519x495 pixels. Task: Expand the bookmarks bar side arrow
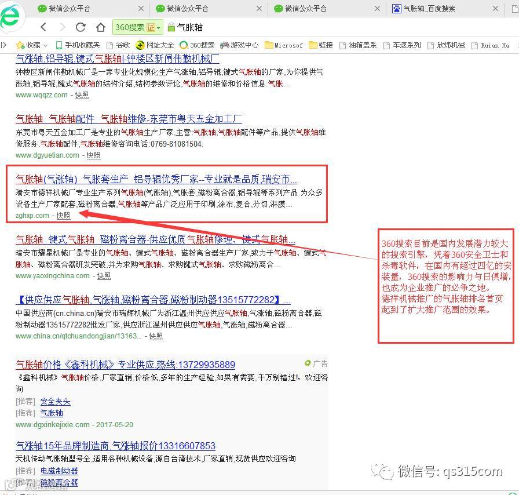(3, 45)
